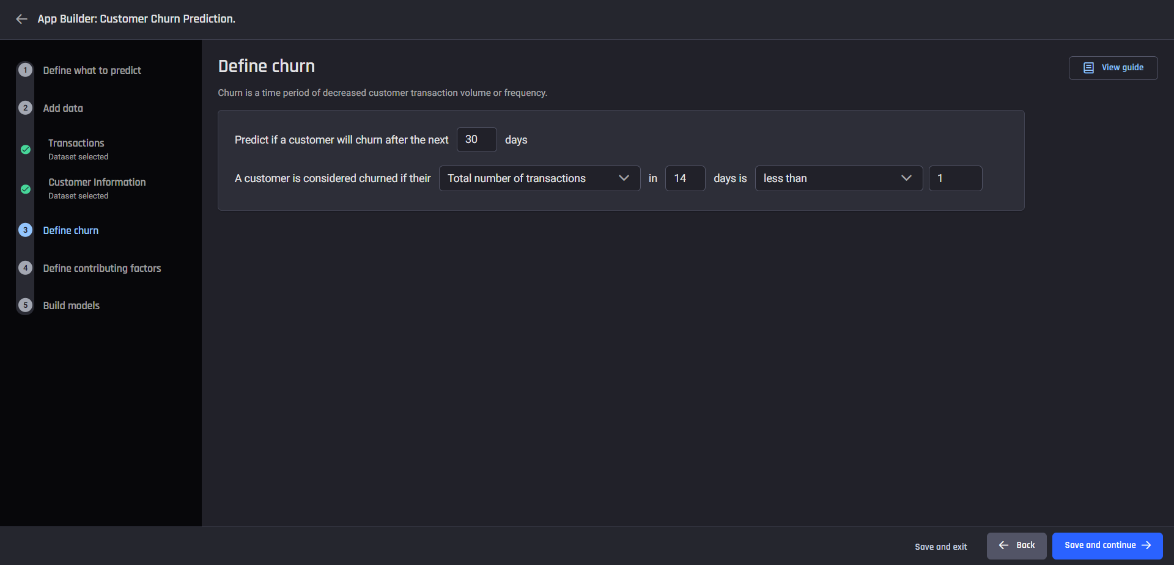
Task: Open the less than comparison dropdown
Action: point(838,178)
